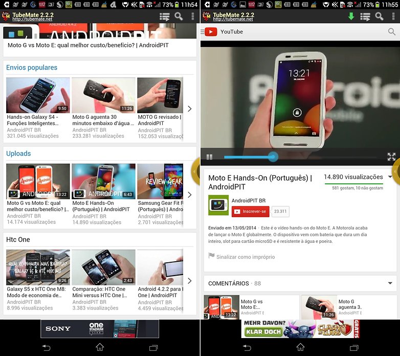The image size is (400, 356).
Task: Tap 14.890 visualizações view count
Action: pyautogui.click(x=353, y=177)
